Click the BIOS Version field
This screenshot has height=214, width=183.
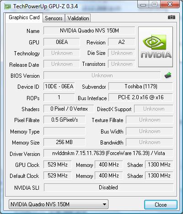102,75
